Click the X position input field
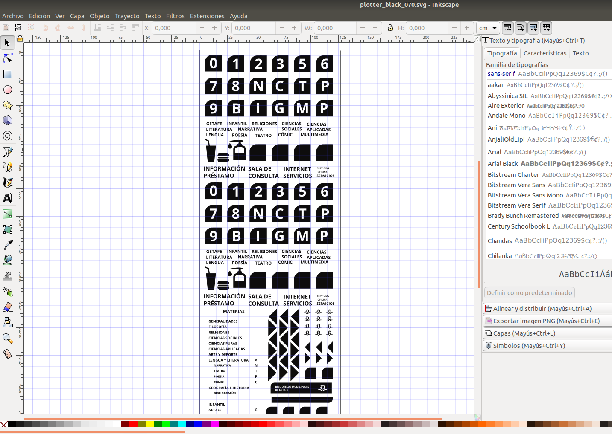Image resolution: width=612 pixels, height=434 pixels. point(174,28)
